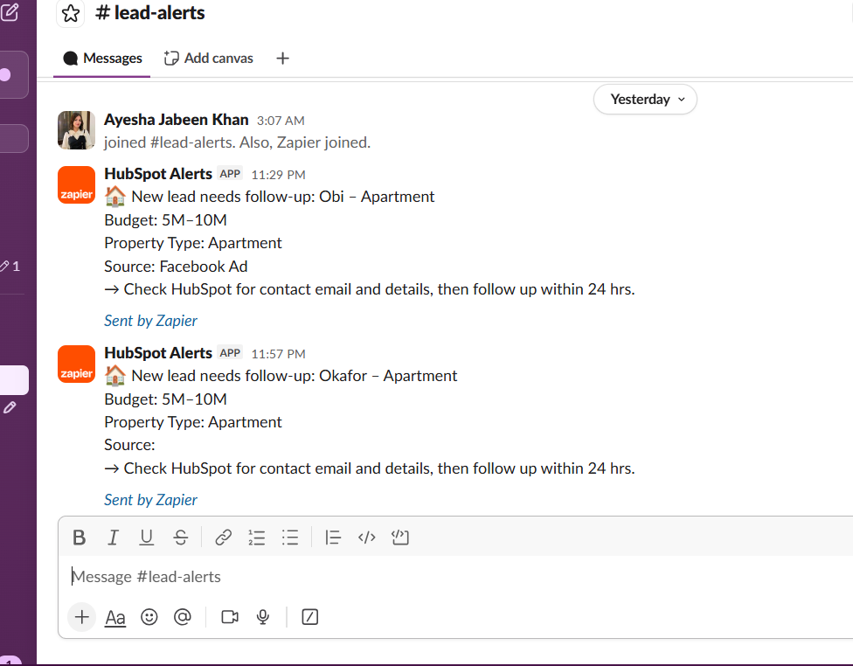
Task: Open the attachments plus button
Action: point(81,617)
